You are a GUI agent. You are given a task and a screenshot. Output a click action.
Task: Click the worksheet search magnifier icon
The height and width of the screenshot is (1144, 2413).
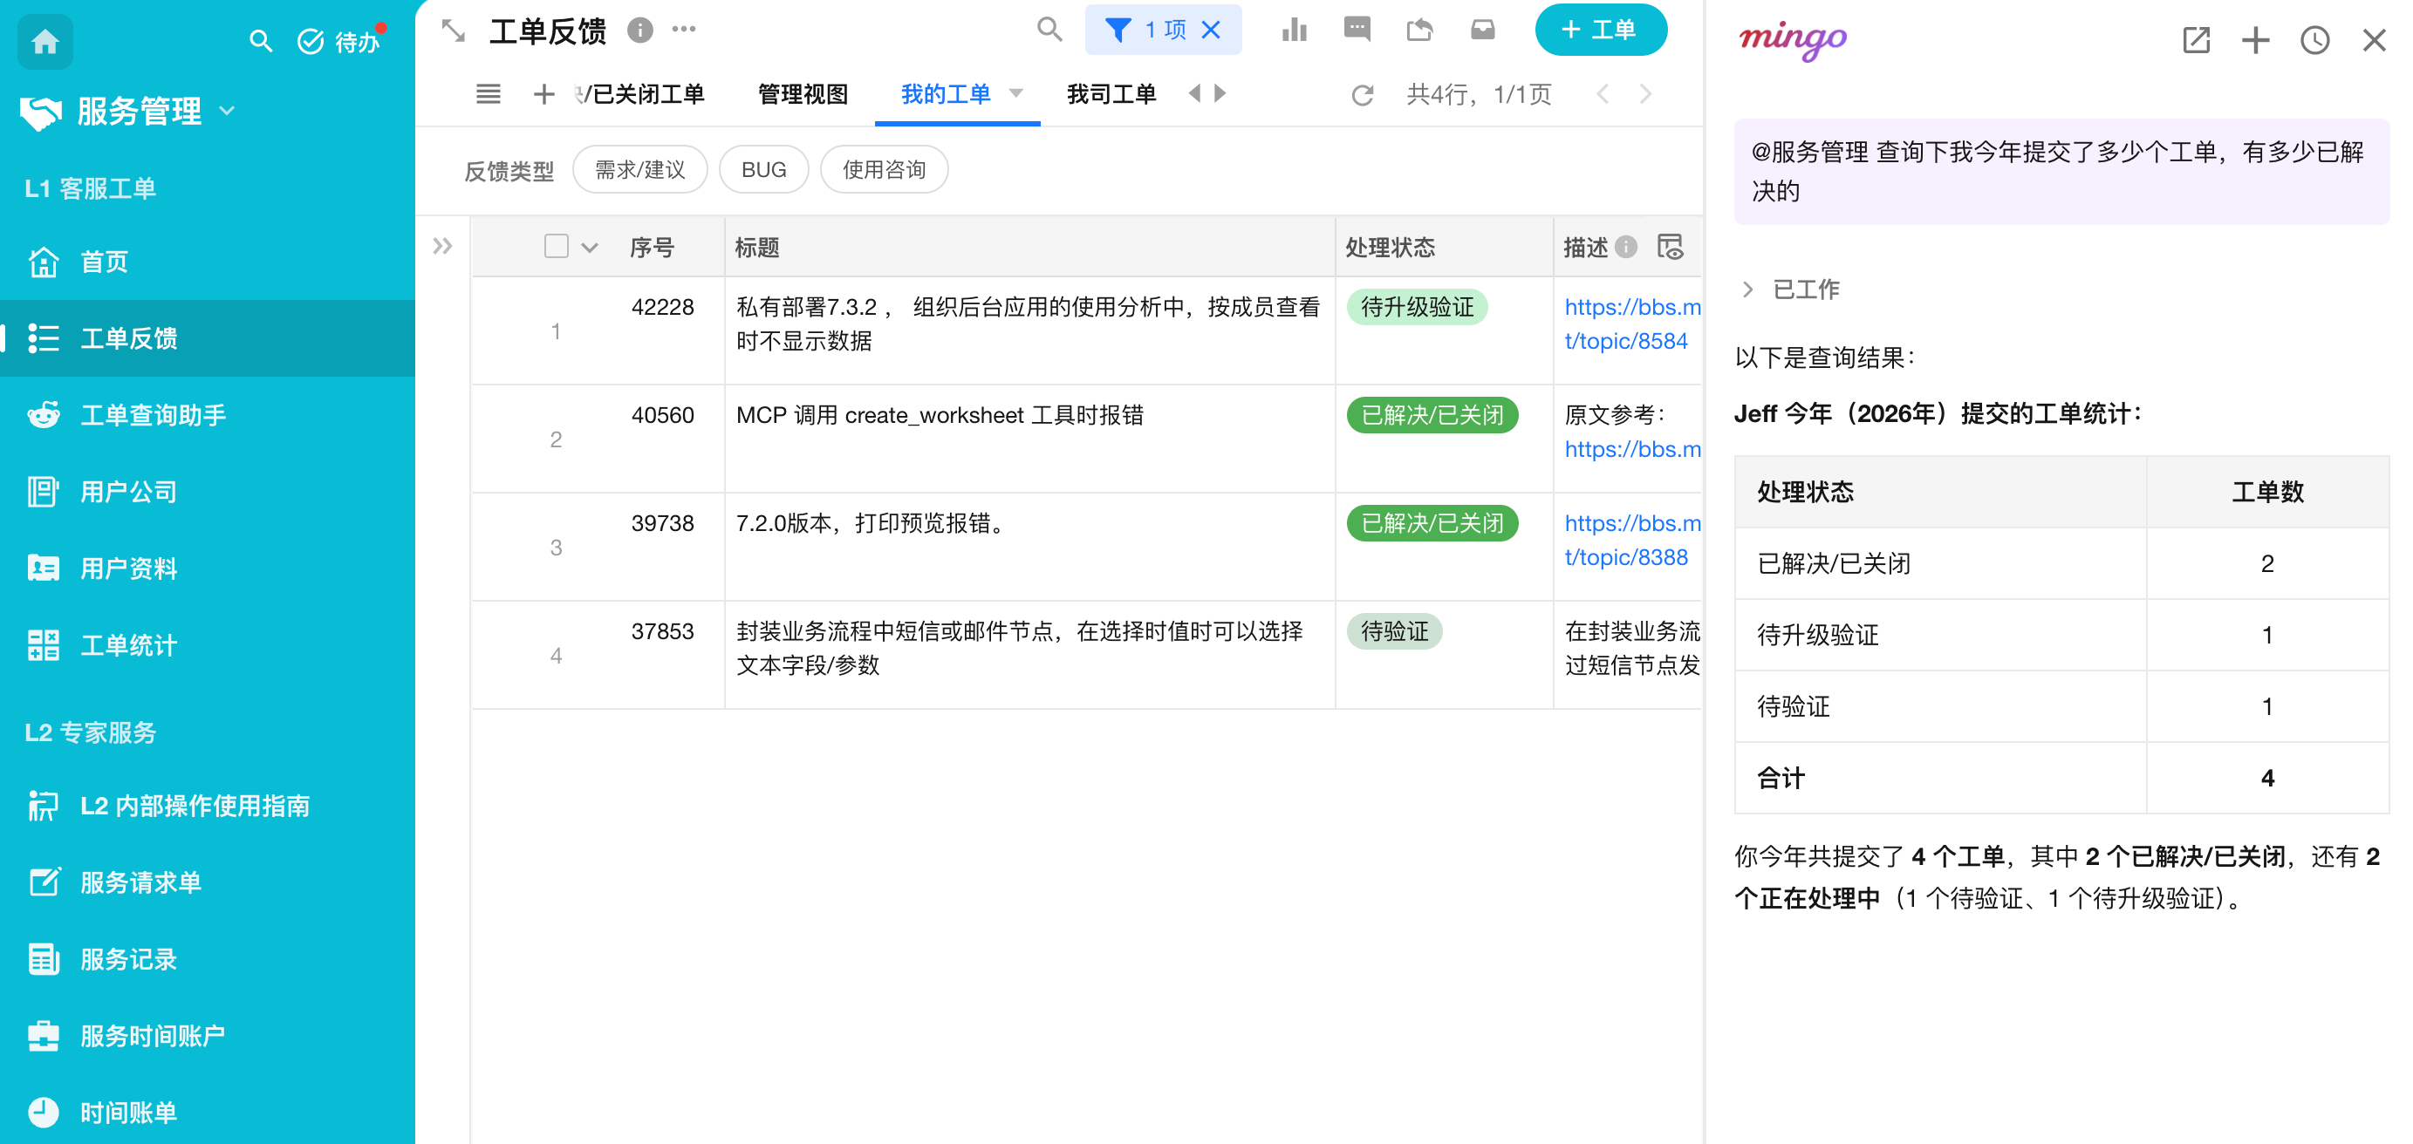coord(1049,29)
